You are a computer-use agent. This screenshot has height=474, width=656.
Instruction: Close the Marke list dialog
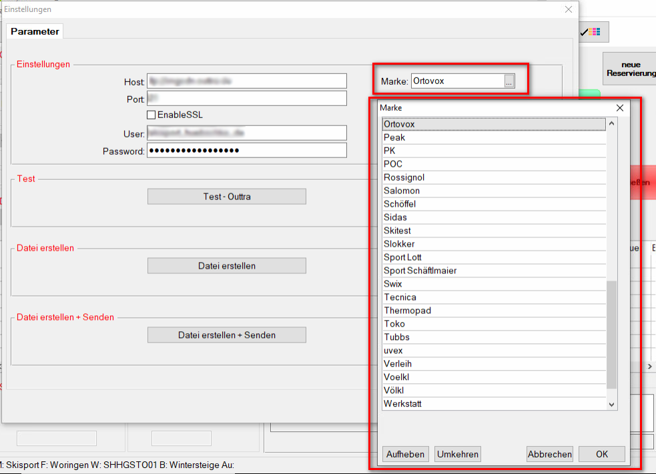[x=619, y=108]
